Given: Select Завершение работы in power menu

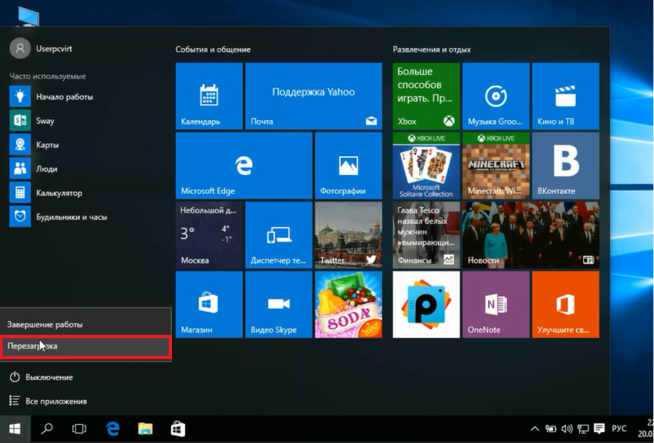Looking at the screenshot, I should 85,324.
